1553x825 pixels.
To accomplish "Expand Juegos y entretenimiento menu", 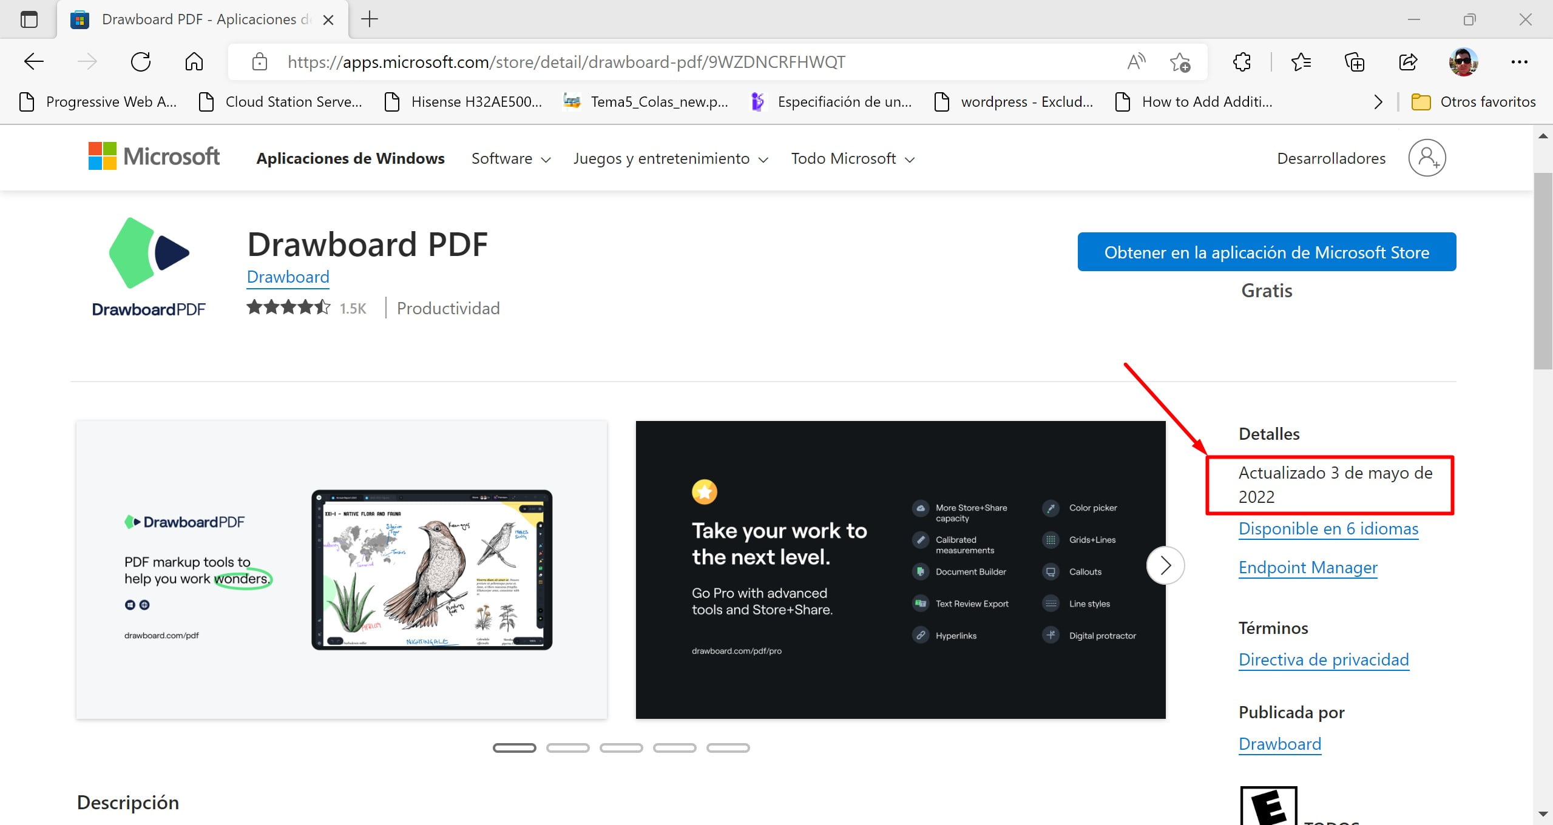I will (x=671, y=158).
